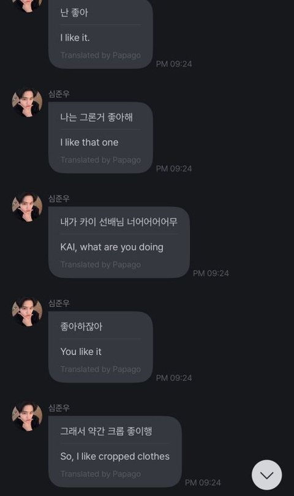Open the avatar beside 'I like that one'

click(27, 102)
